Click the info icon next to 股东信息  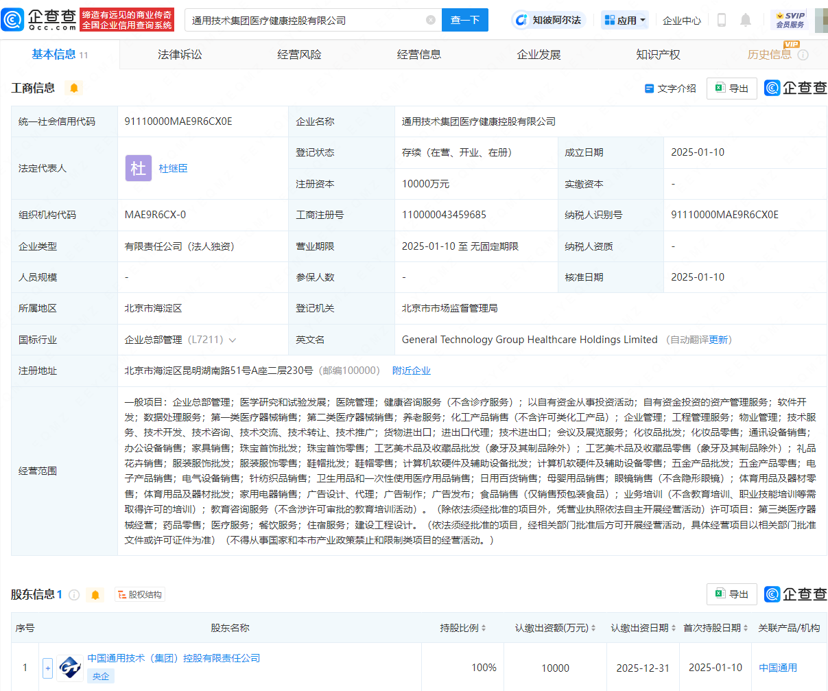[74, 595]
